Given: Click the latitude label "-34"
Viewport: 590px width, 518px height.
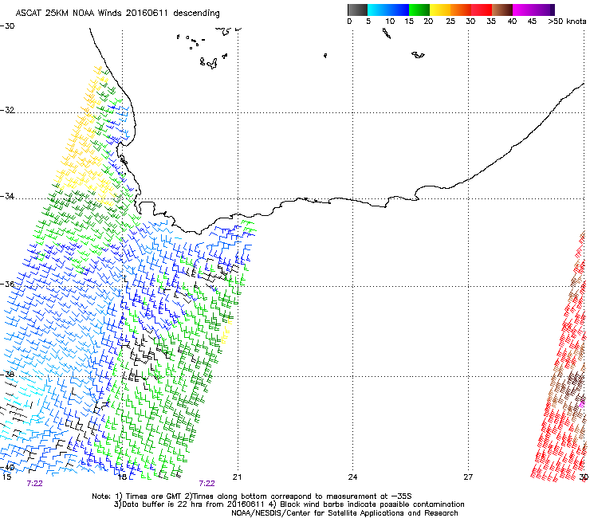Looking at the screenshot, I should coord(7,196).
